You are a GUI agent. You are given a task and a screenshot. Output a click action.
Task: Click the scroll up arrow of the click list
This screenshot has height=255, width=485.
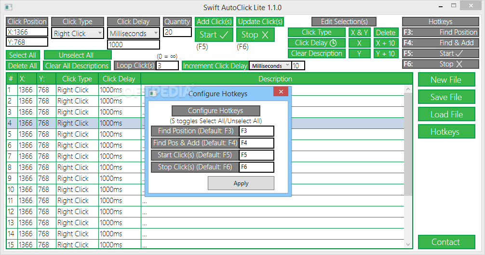408,89
